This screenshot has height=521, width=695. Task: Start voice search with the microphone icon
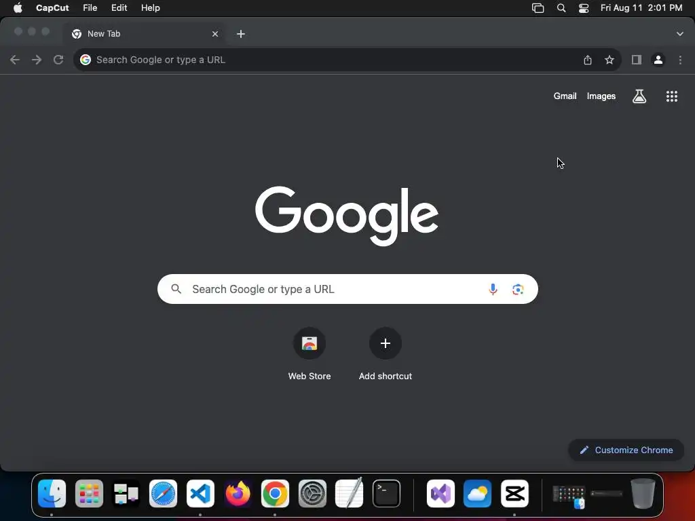[x=493, y=289]
